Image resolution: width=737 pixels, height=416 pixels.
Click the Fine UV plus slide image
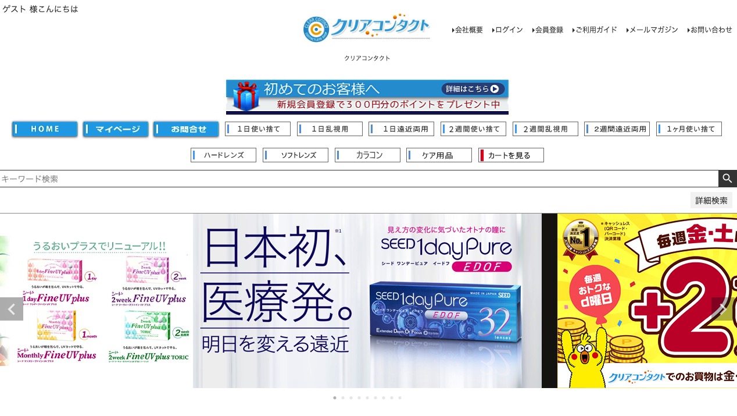pyautogui.click(x=96, y=301)
